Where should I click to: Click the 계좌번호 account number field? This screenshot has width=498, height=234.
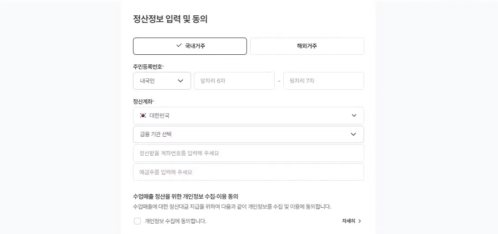tap(248, 153)
